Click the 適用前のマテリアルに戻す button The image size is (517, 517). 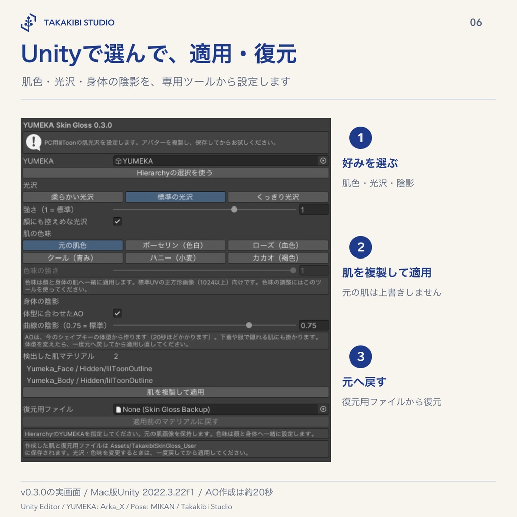175,422
